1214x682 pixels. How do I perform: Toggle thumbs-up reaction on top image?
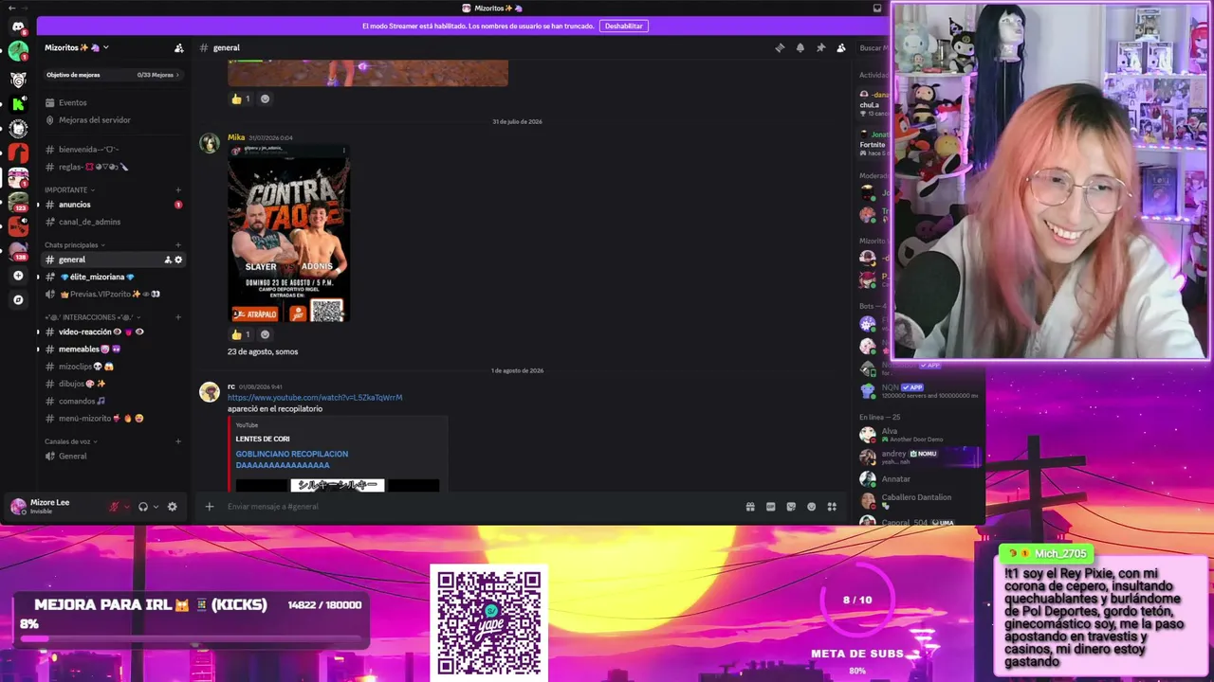tap(241, 99)
